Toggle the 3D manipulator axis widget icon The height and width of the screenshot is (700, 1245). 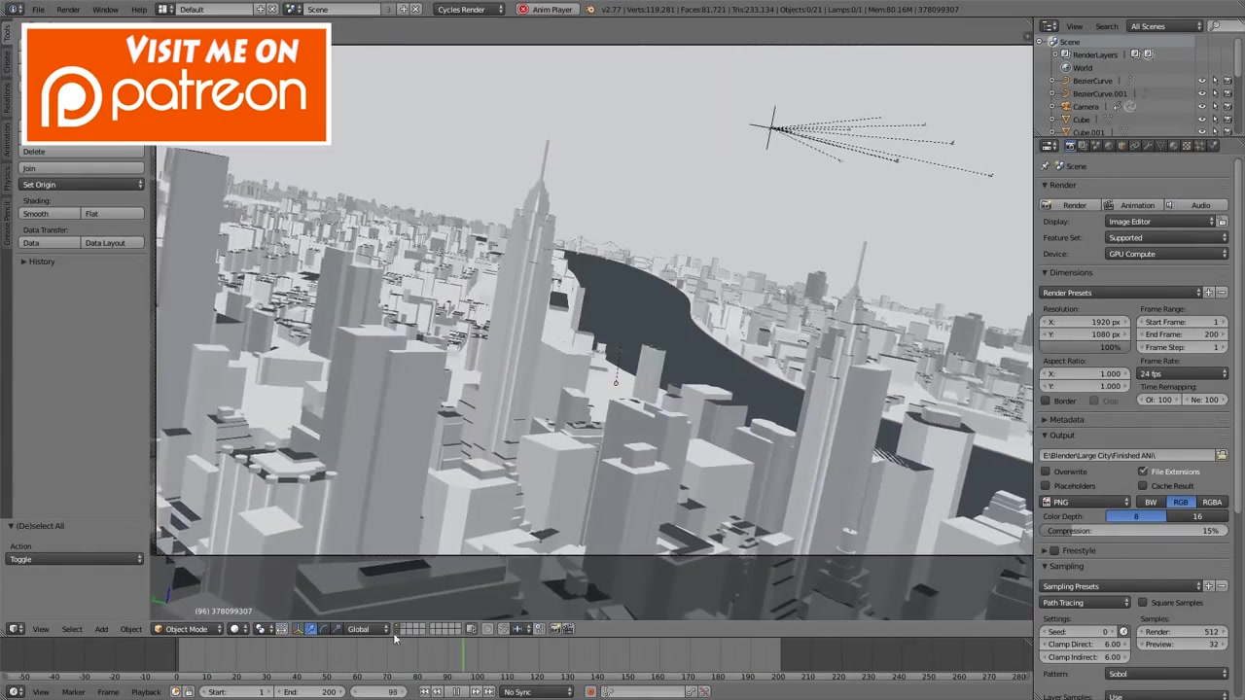click(298, 629)
